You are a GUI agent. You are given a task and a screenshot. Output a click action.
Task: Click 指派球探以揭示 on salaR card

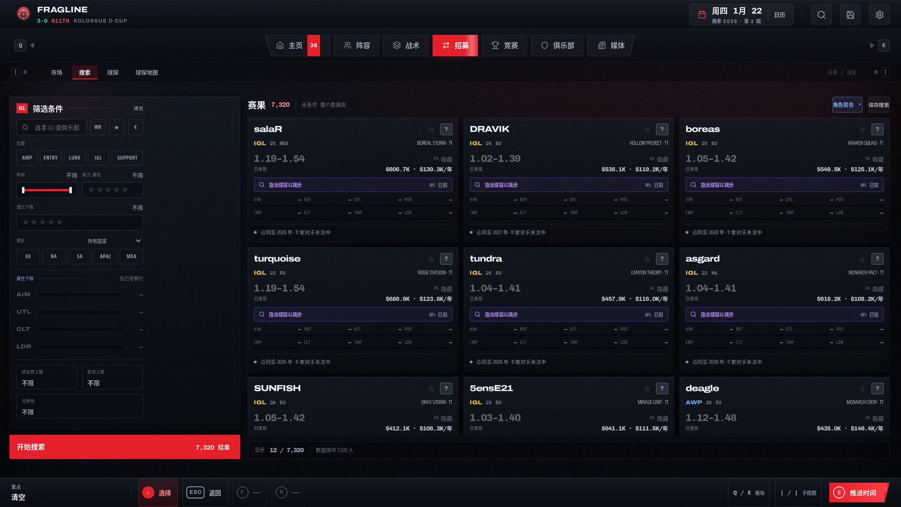coord(353,185)
